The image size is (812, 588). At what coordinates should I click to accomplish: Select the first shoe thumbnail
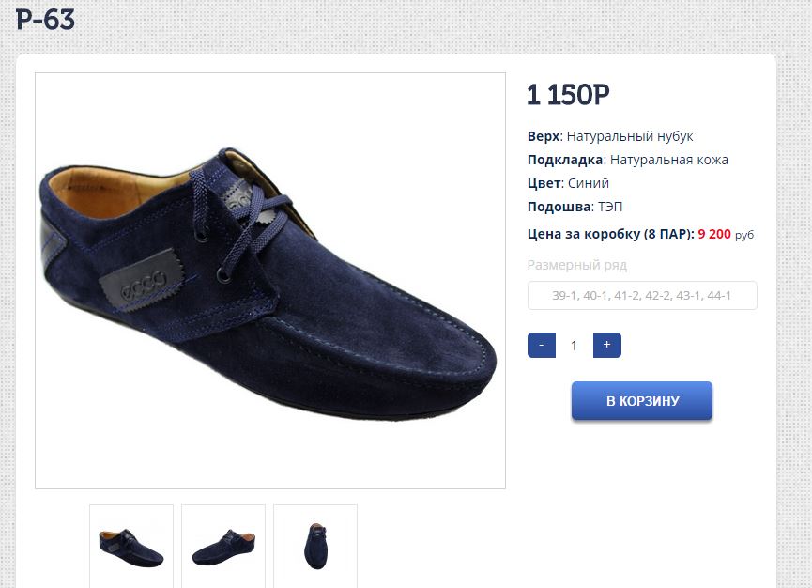[131, 546]
